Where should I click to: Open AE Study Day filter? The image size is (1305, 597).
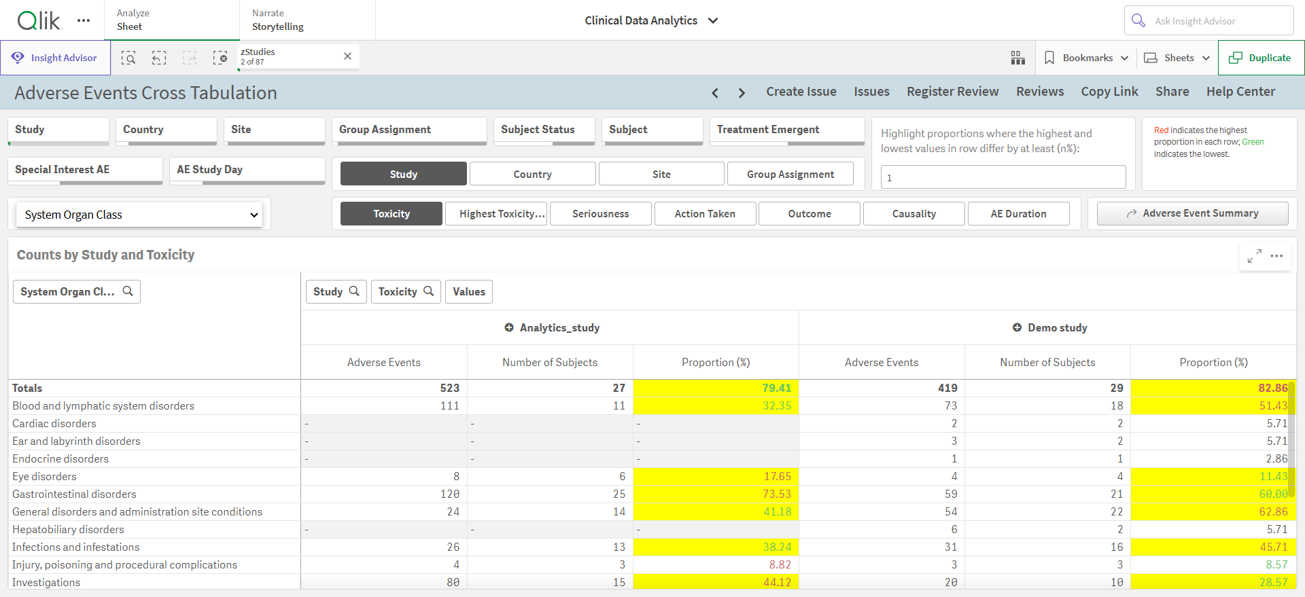click(247, 170)
